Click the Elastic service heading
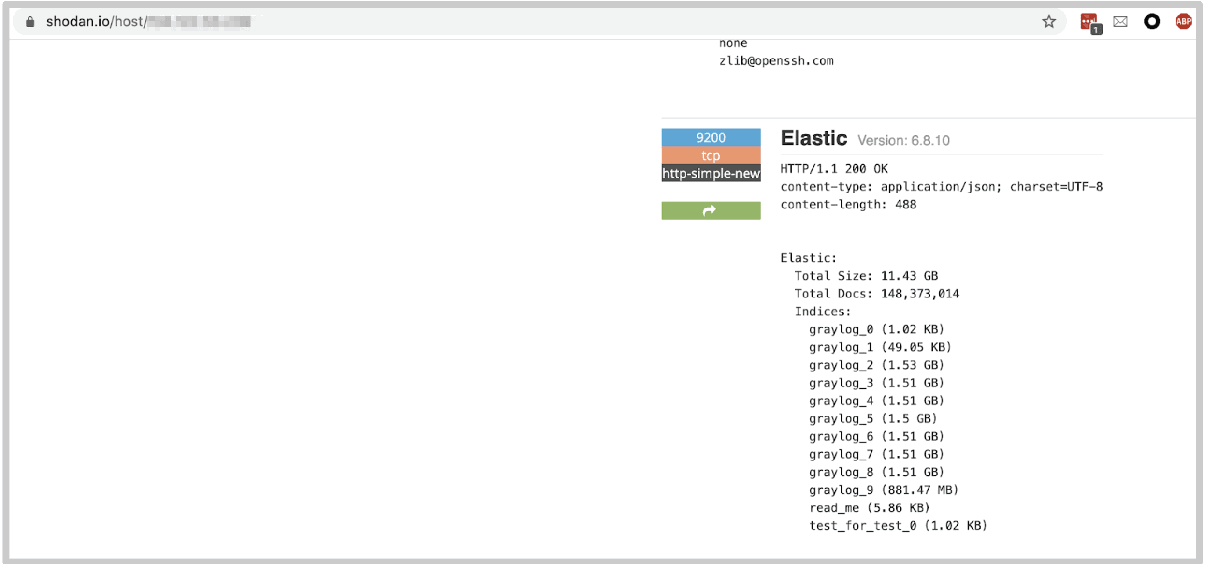The height and width of the screenshot is (564, 1205). click(814, 138)
